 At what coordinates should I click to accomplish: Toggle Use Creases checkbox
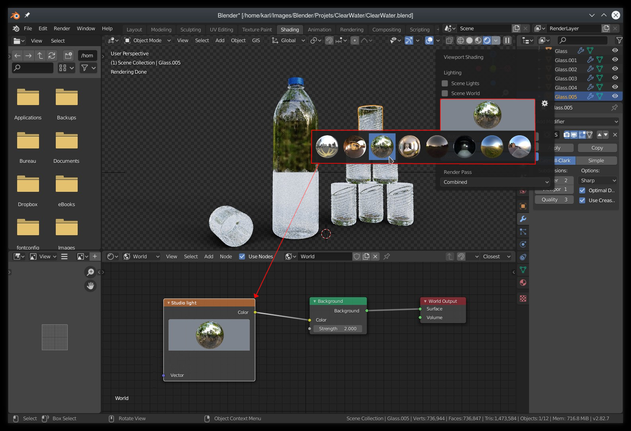(x=582, y=200)
